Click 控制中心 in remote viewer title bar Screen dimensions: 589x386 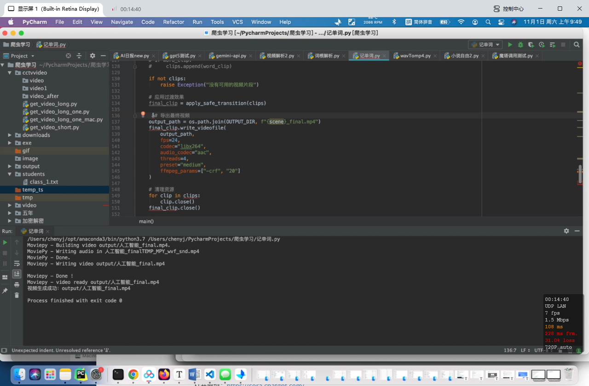tap(508, 9)
